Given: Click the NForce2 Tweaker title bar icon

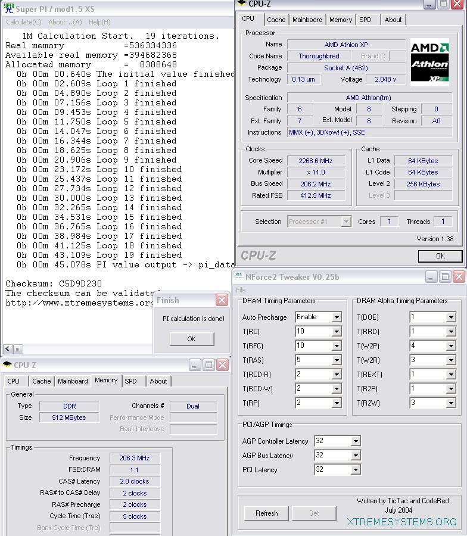Looking at the screenshot, I should [239, 276].
